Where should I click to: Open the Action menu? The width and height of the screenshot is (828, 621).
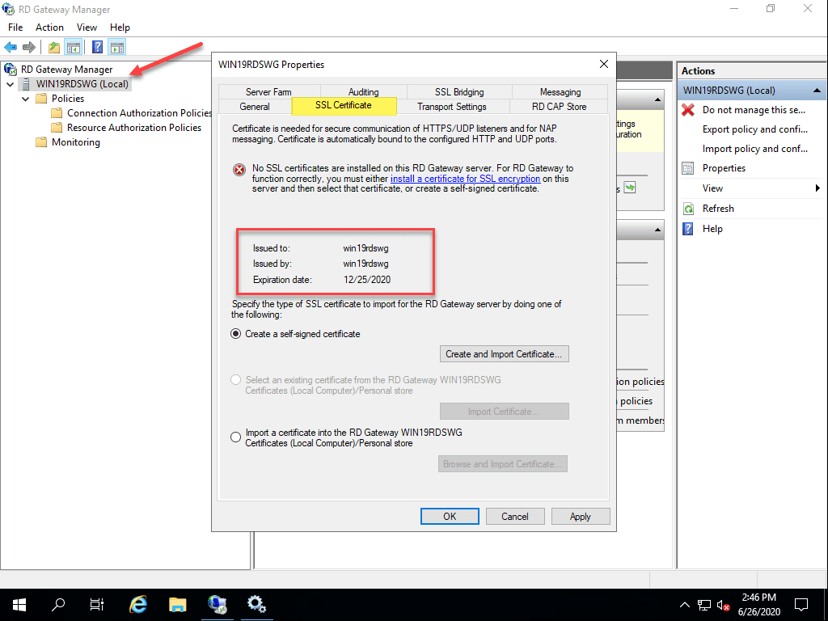(x=49, y=27)
